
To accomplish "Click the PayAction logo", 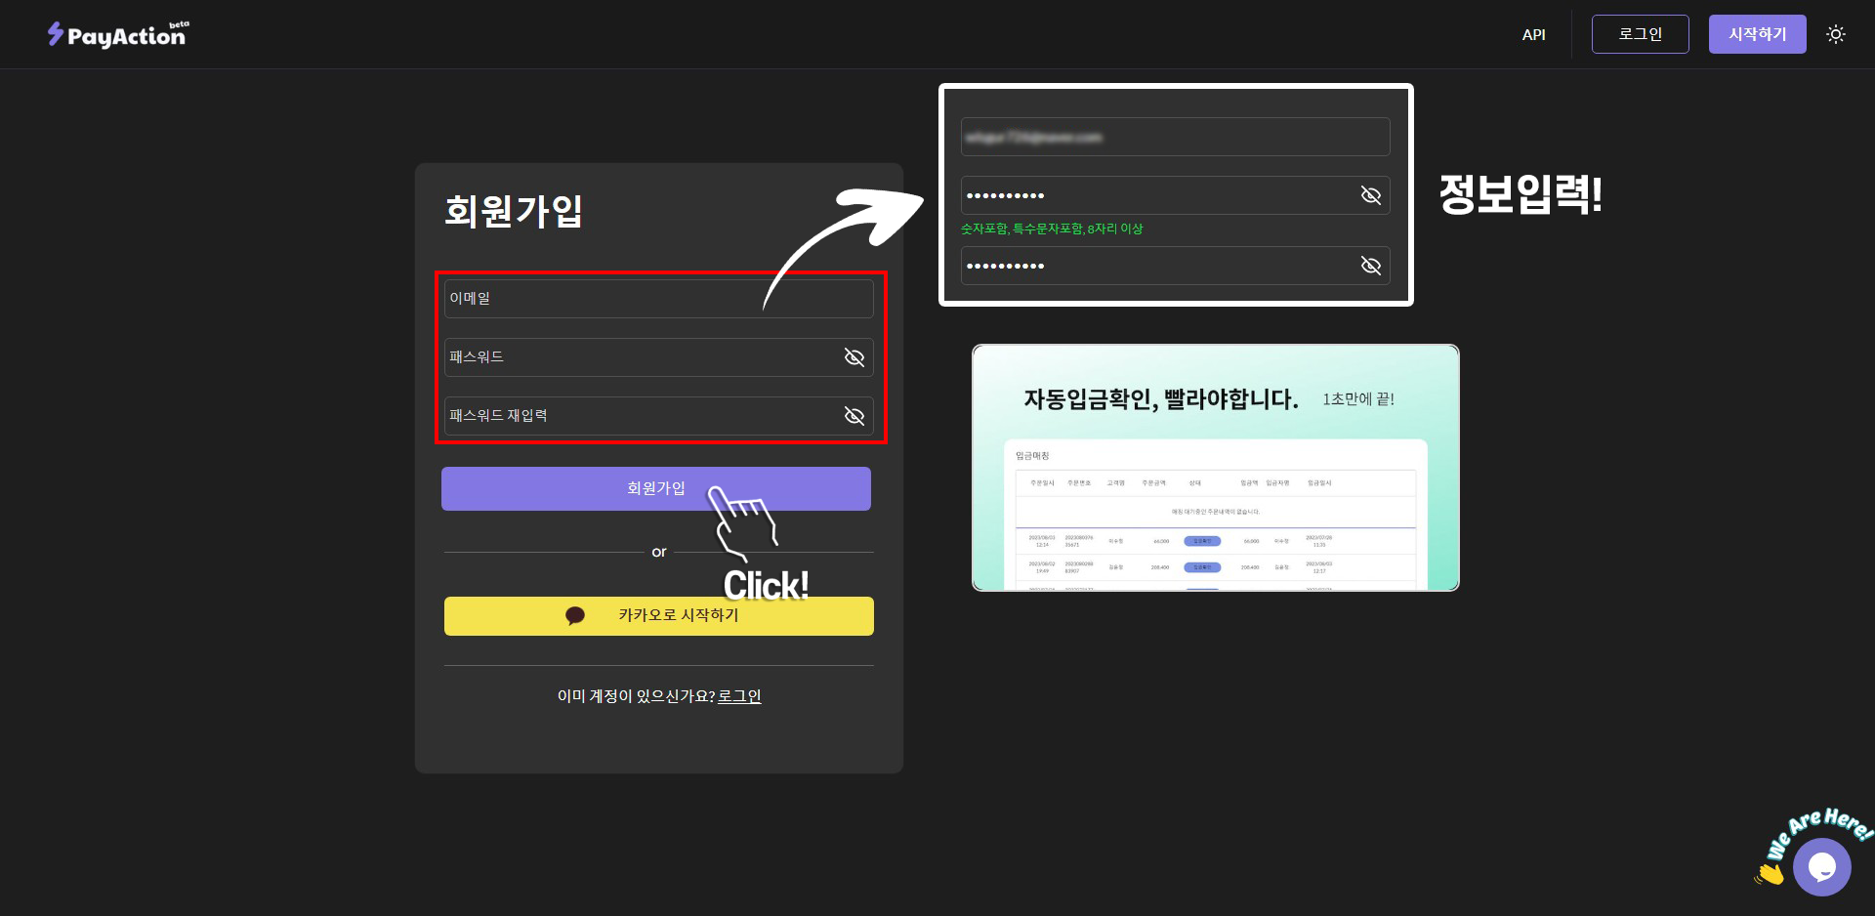I will [118, 34].
